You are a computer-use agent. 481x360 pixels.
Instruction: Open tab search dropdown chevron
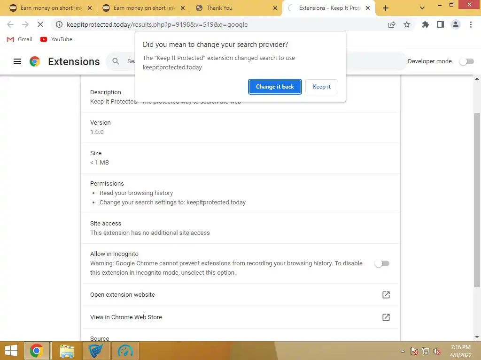pos(422,8)
